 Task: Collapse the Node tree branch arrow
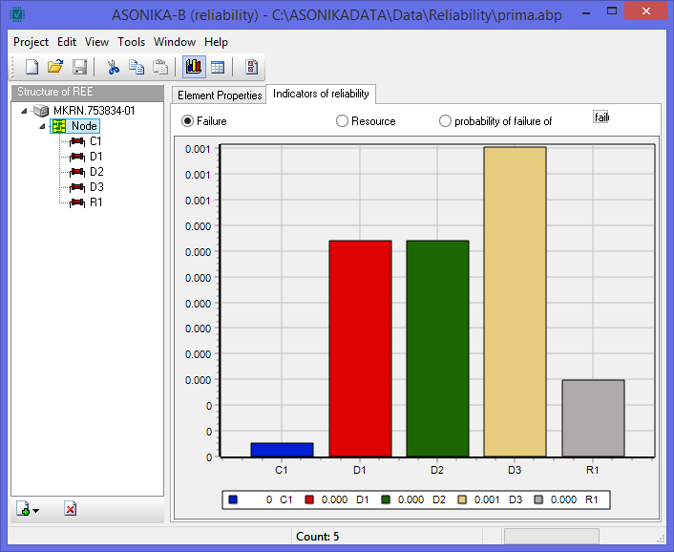[x=41, y=126]
